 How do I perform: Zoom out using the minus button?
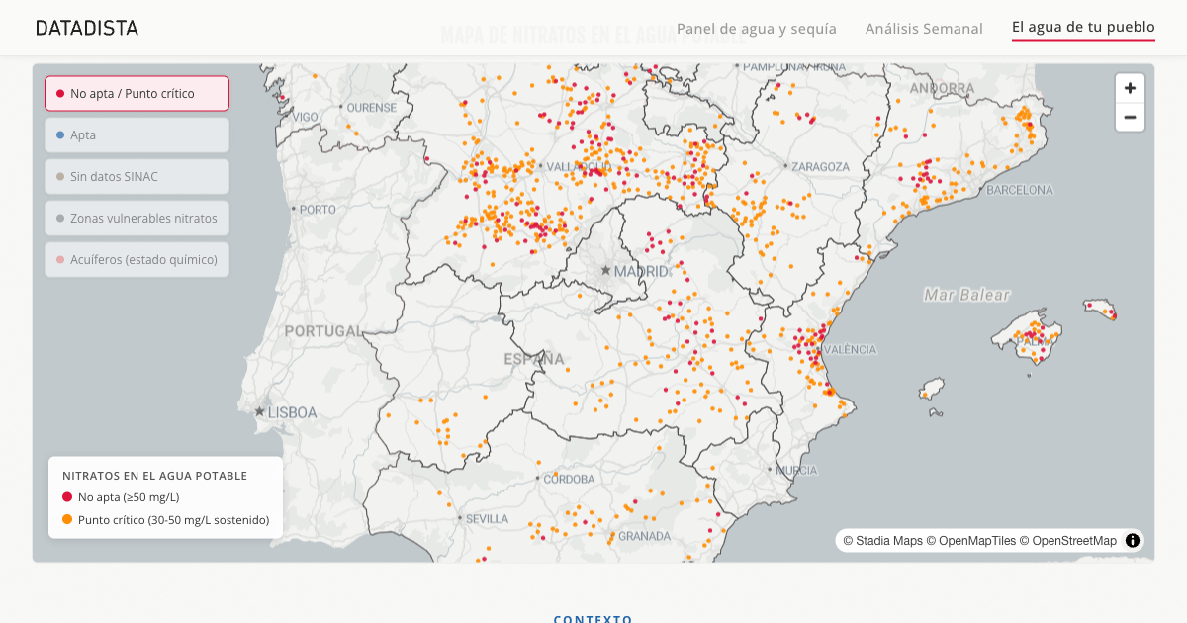(1130, 118)
